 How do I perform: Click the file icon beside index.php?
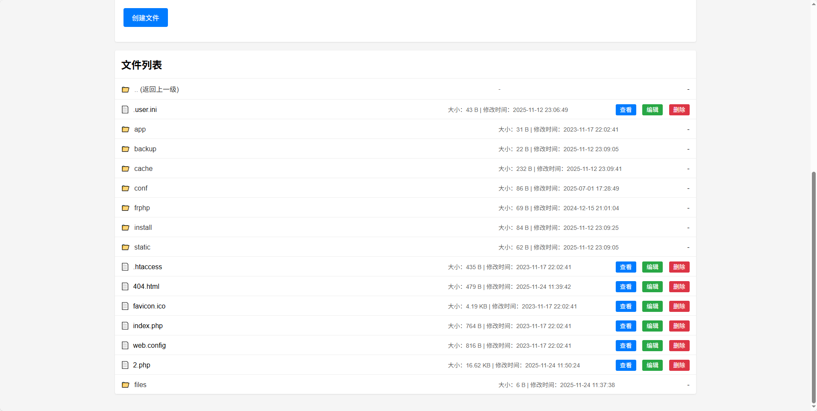(x=125, y=326)
